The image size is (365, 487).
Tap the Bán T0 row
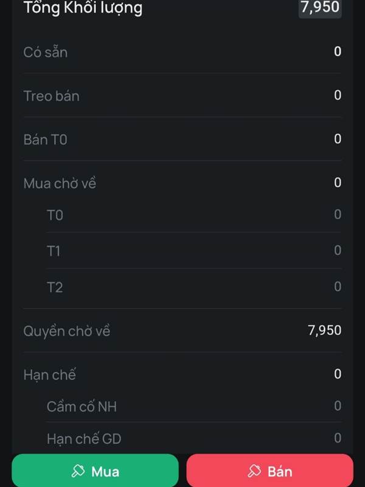click(x=182, y=139)
